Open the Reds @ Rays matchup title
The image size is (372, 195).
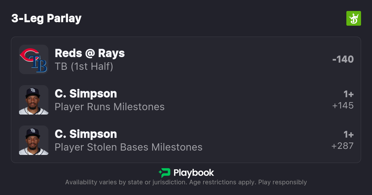[90, 53]
